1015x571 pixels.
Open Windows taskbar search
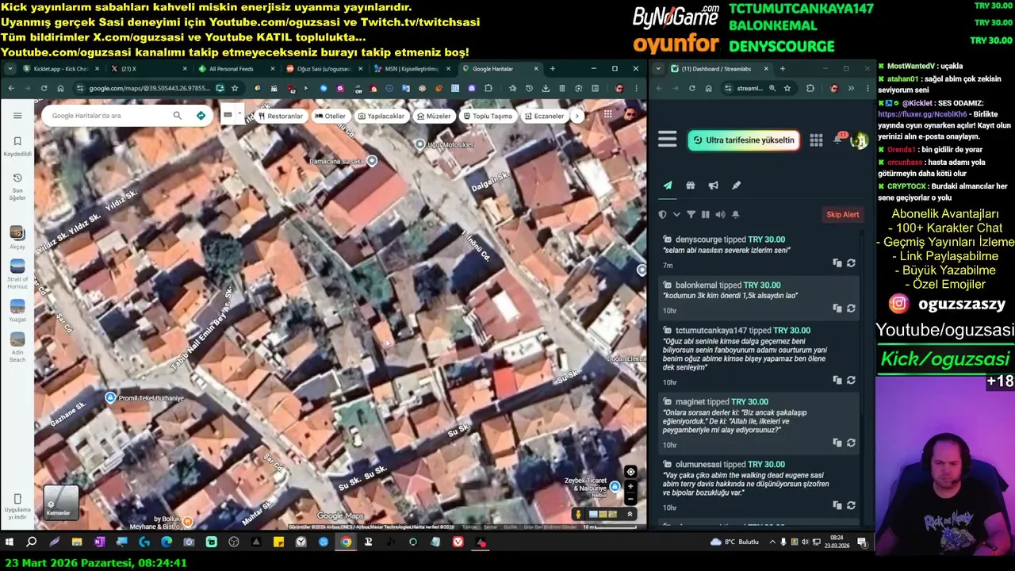pos(32,542)
